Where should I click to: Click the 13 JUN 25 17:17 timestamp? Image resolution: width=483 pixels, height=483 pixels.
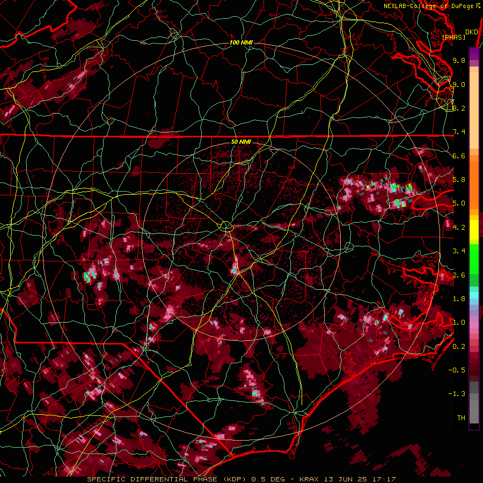pyautogui.click(x=360, y=479)
